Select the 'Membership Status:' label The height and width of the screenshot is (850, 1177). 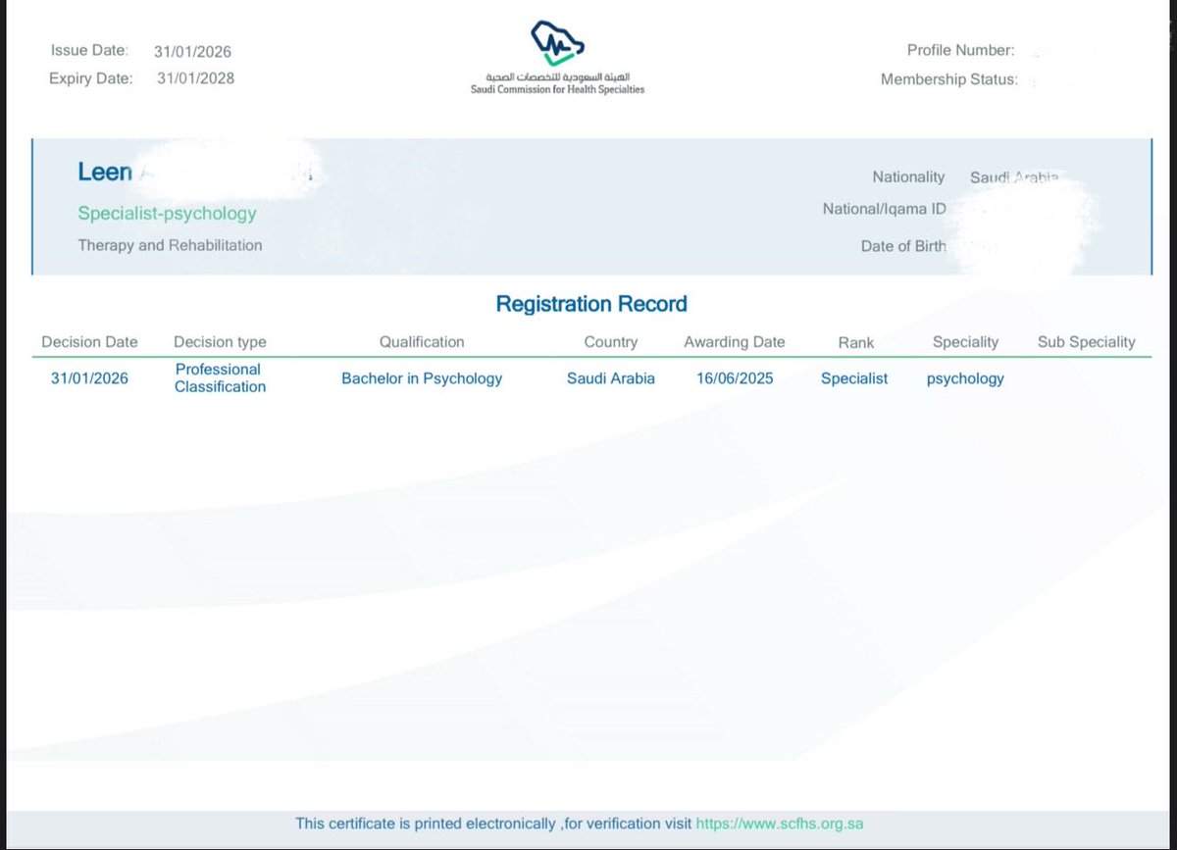pyautogui.click(x=949, y=79)
